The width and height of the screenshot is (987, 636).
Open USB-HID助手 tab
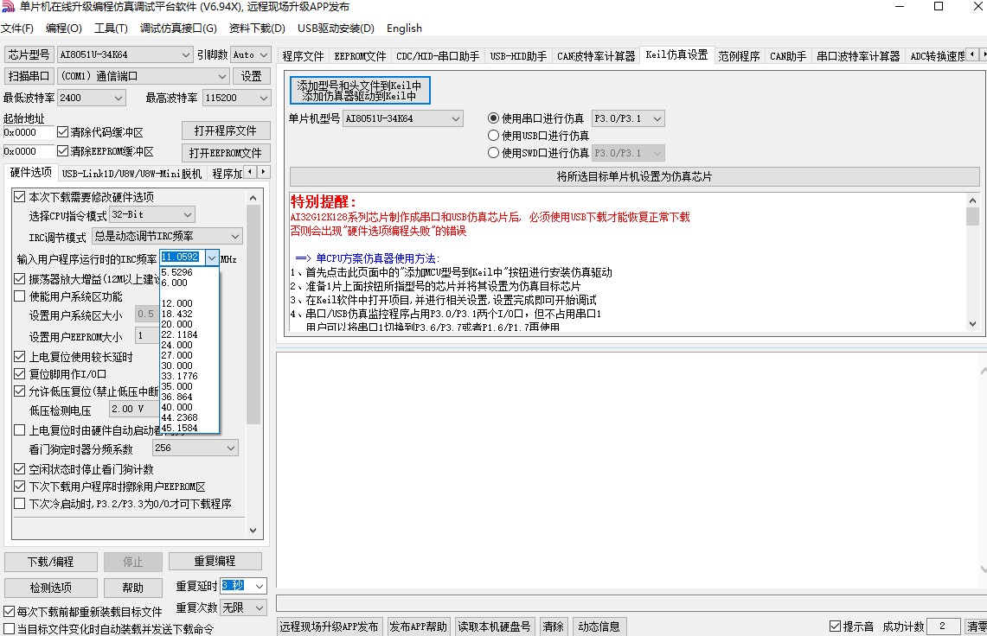[x=518, y=56]
